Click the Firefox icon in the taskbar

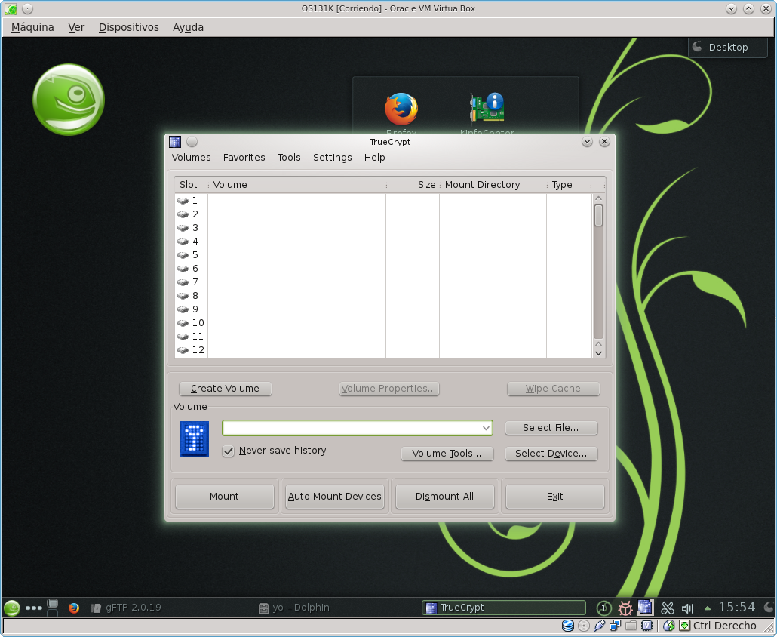pyautogui.click(x=74, y=608)
